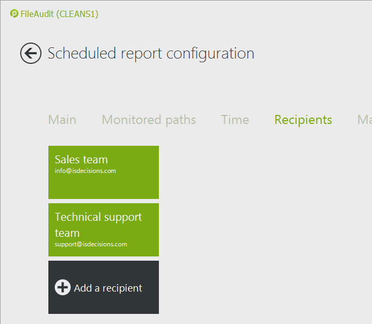
Task: Click the blank green area below info@isdecisions.com
Action: (104, 187)
